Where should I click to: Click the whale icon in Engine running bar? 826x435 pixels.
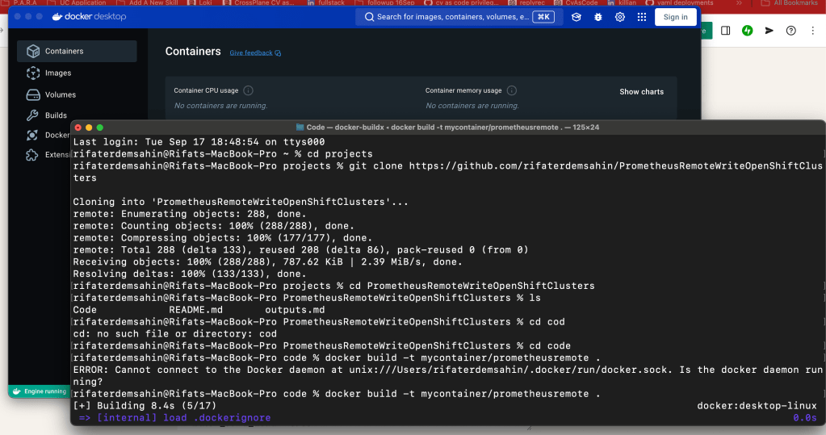pos(17,391)
